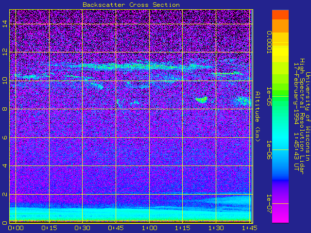Screen dimensions: 311x233
Task: Click the altitude label 10
Action: [5, 81]
